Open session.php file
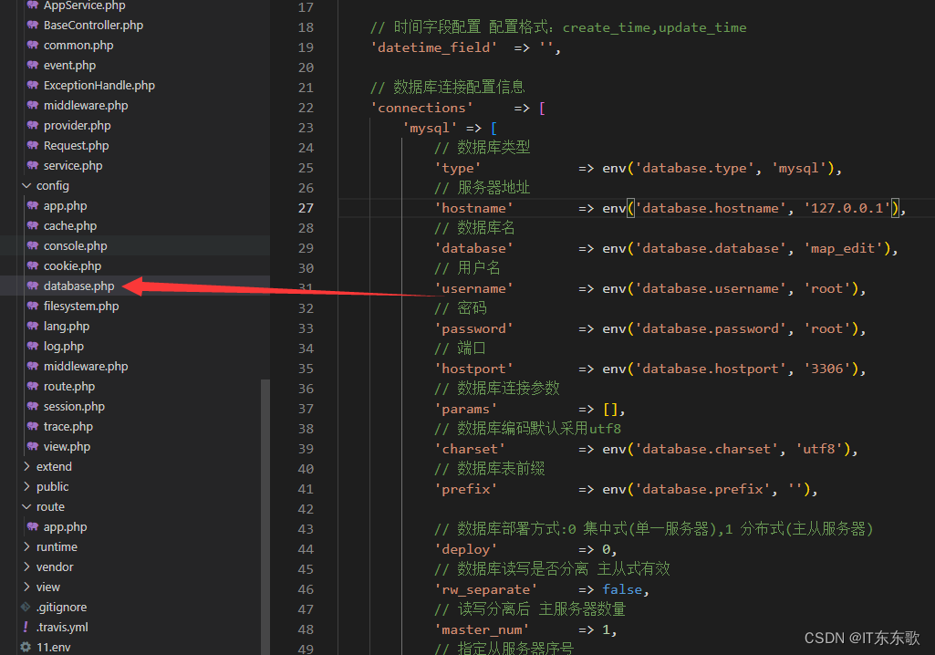 pos(74,406)
